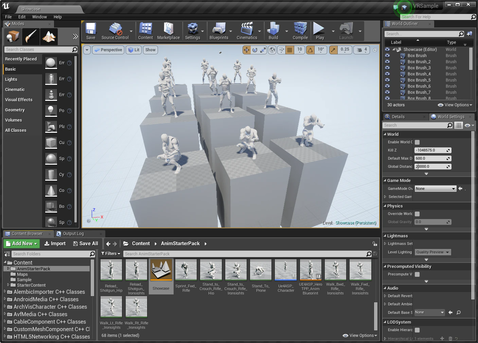This screenshot has height=343, width=478.
Task: Switch to the Output Log tab
Action: [x=73, y=234]
